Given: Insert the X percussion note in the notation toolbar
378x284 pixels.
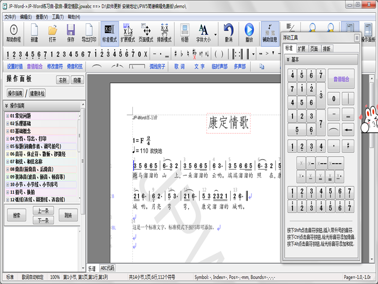Looking at the screenshot, I should pos(146,54).
